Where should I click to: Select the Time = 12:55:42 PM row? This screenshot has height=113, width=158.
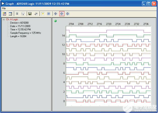[x=20, y=30]
